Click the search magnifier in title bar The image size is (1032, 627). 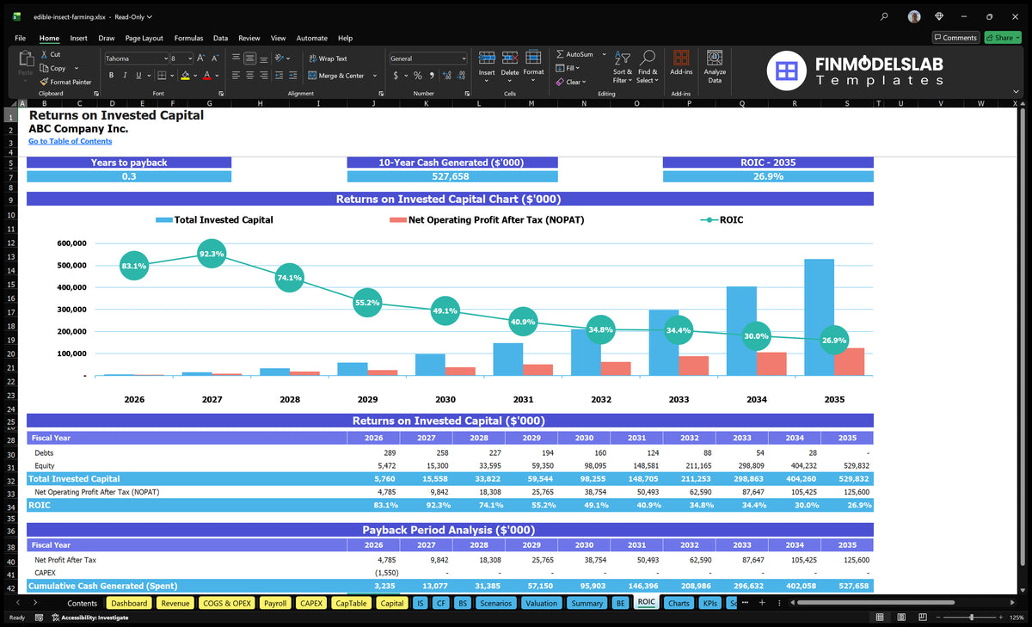pos(885,16)
